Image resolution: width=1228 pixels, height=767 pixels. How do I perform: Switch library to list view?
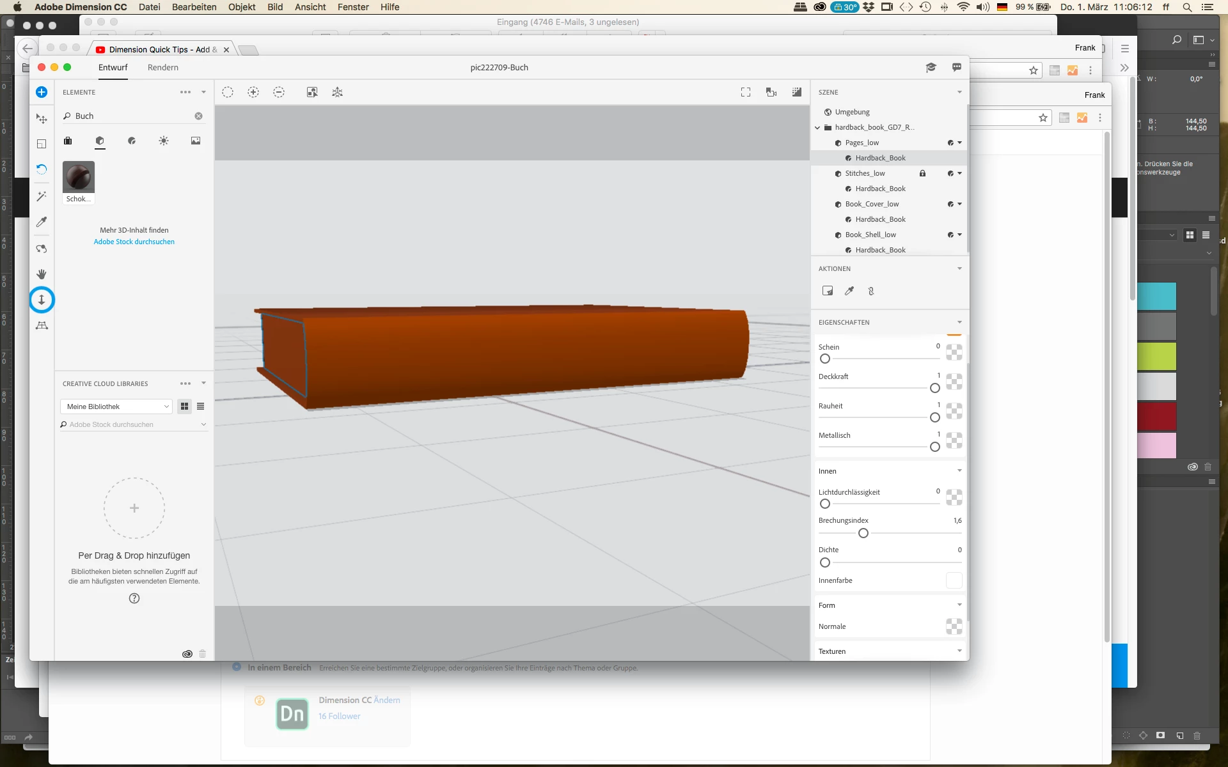(x=201, y=407)
